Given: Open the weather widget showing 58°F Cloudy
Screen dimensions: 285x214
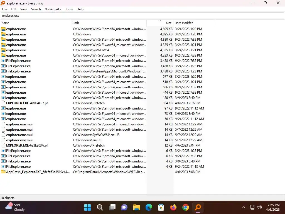Looking at the screenshot, I should (15, 207).
